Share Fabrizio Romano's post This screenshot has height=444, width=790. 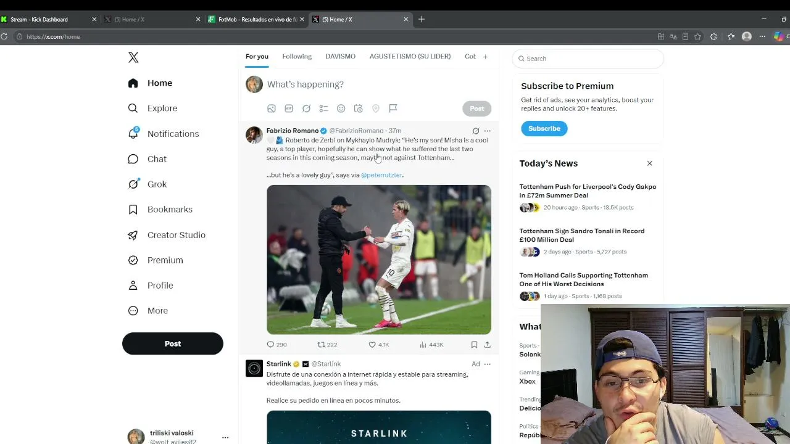pos(487,345)
